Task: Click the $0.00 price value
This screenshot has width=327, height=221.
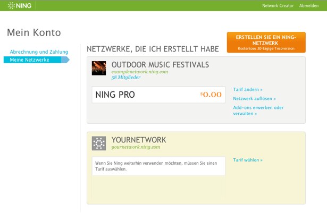Action: tap(211, 95)
